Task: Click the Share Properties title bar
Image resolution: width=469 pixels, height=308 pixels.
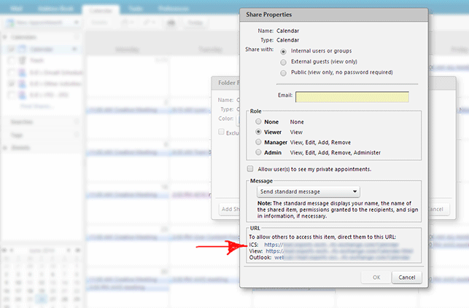Action: (334, 15)
